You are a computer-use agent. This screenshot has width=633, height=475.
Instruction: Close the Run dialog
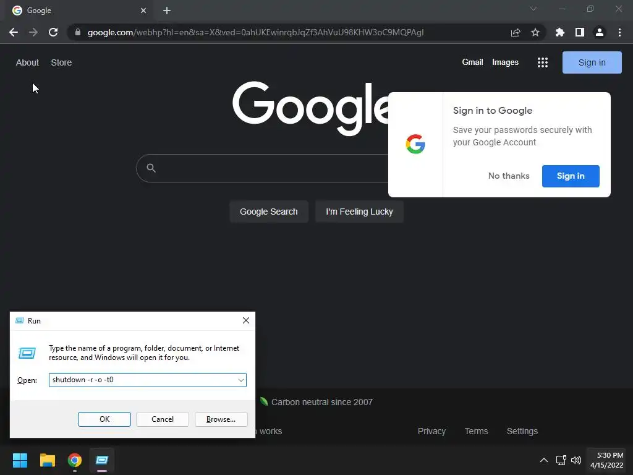[246, 320]
